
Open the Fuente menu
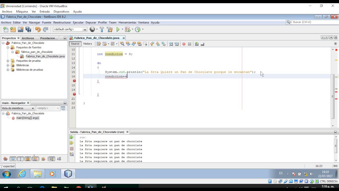pos(47,23)
